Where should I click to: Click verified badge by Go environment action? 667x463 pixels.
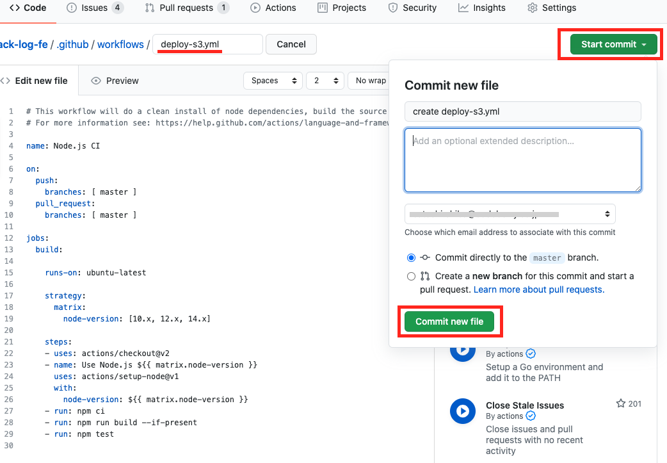click(x=531, y=353)
